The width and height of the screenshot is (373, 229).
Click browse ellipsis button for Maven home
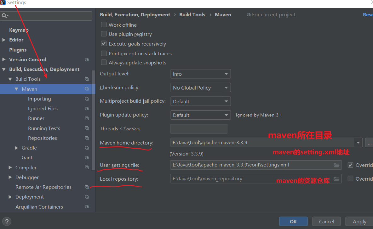coord(369,143)
